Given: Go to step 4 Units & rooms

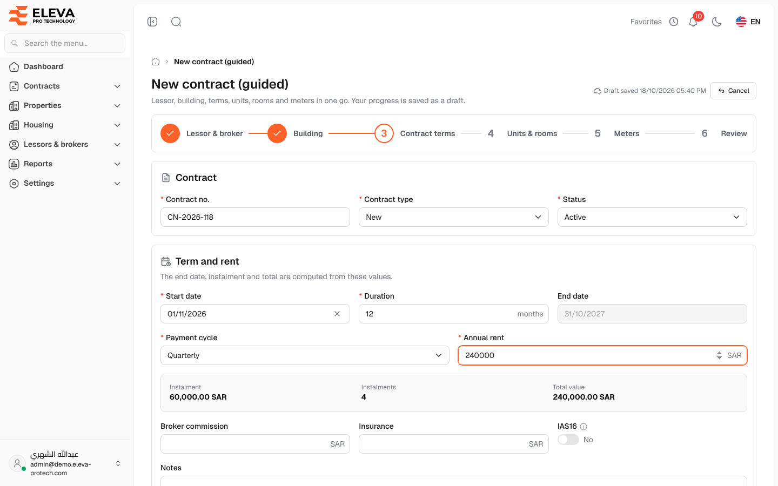Looking at the screenshot, I should [521, 133].
